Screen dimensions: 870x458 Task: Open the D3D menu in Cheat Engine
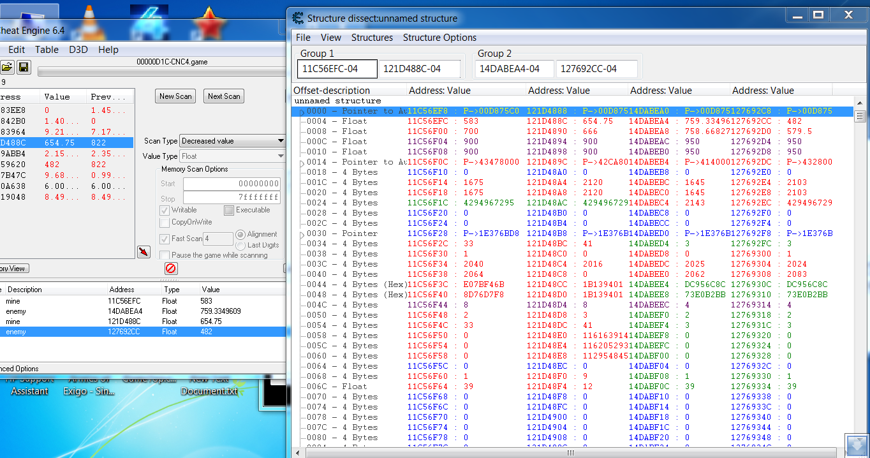78,50
